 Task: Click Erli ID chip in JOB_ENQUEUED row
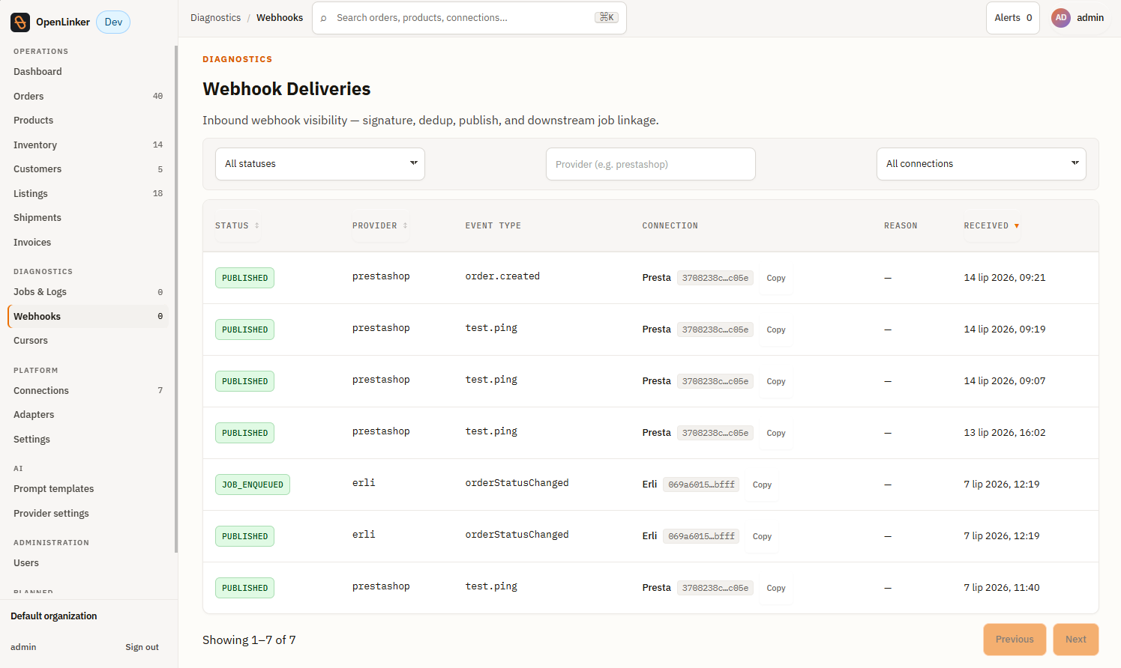click(x=701, y=485)
